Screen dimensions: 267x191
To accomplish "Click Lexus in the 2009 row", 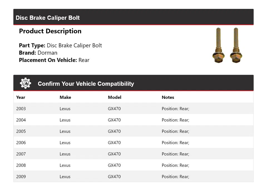I will click(x=65, y=177).
